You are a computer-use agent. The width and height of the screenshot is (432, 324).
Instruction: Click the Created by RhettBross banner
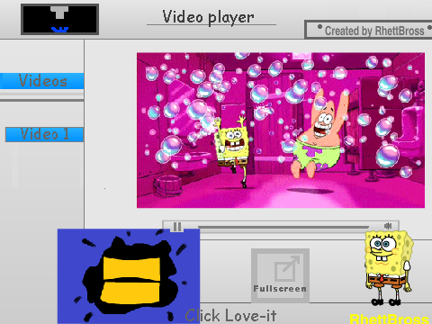[368, 30]
